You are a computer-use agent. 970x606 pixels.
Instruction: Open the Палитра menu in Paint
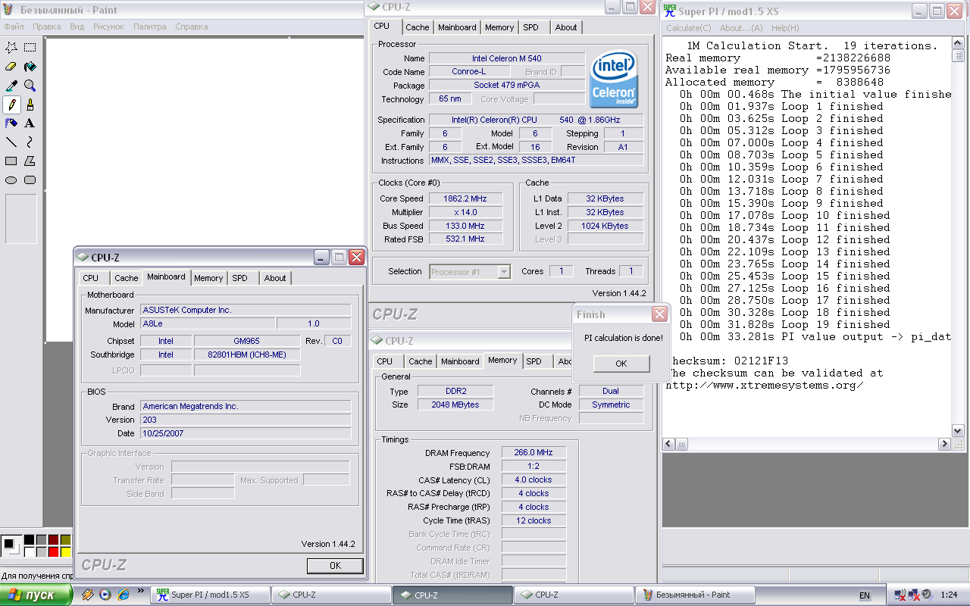(150, 27)
